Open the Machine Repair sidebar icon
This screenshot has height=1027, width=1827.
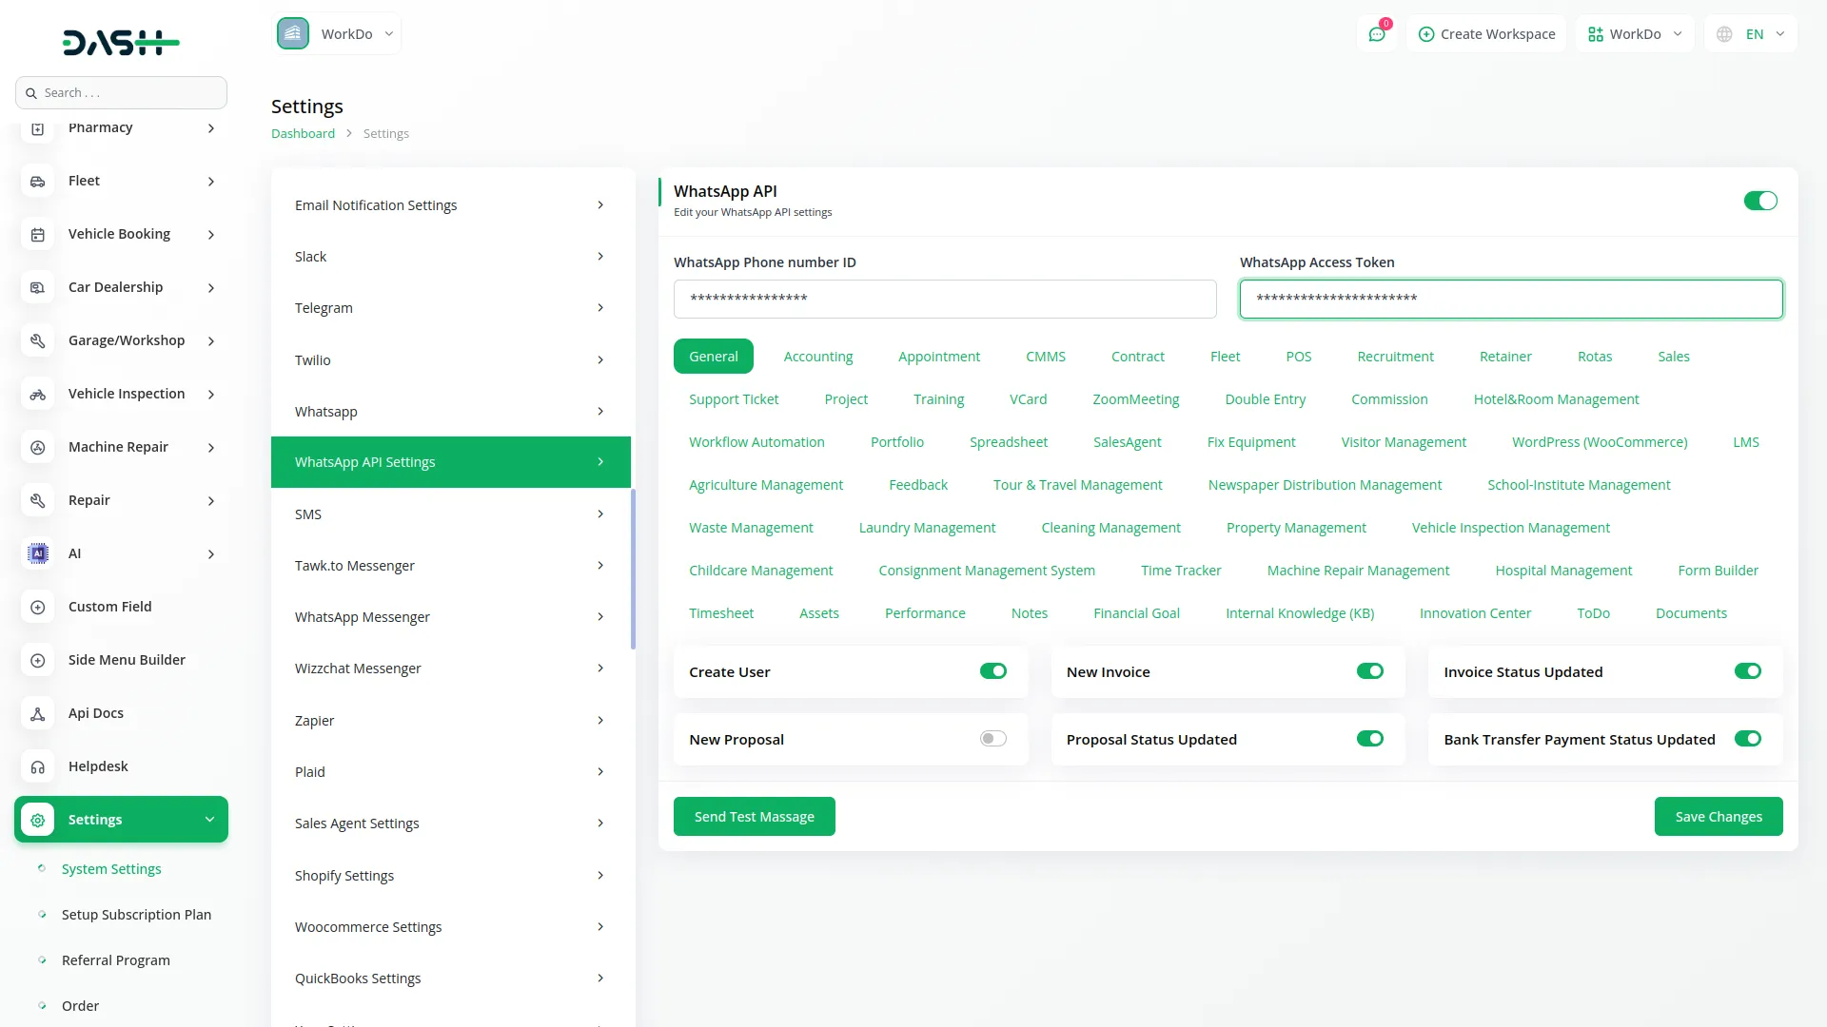click(37, 447)
